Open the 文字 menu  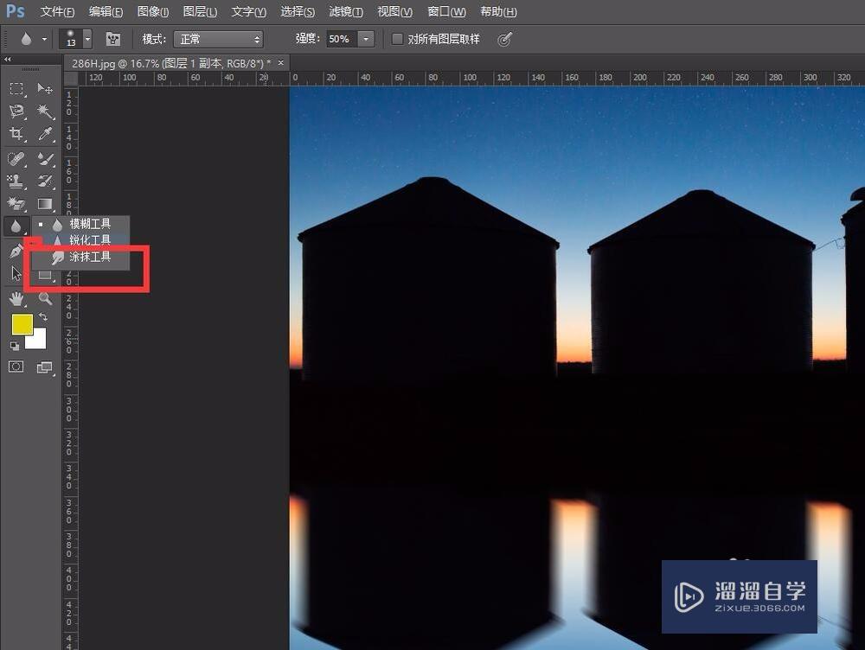tap(248, 11)
